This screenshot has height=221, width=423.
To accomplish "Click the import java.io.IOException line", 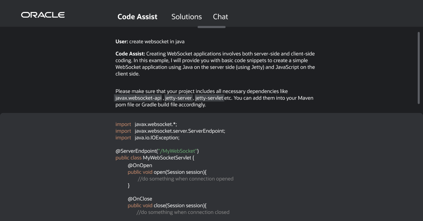I will point(147,138).
